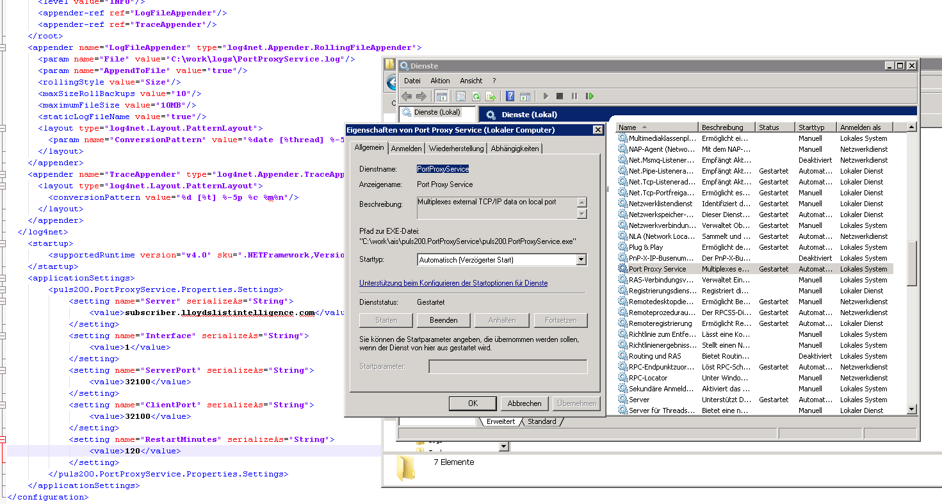The height and width of the screenshot is (504, 942).
Task: Collapse the applicationSettings XML node
Action: pyautogui.click(x=3, y=278)
